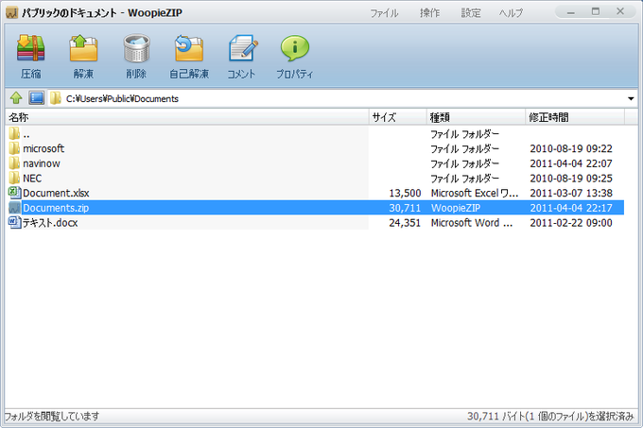Select the NEC folder name
The height and width of the screenshot is (428, 643).
click(32, 179)
